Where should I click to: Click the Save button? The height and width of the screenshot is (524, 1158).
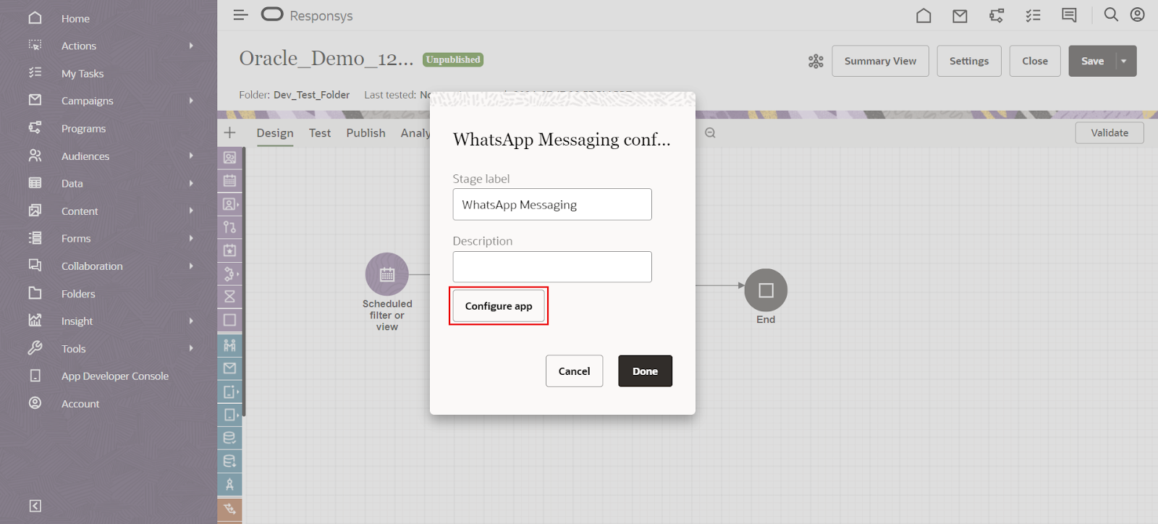[1093, 62]
